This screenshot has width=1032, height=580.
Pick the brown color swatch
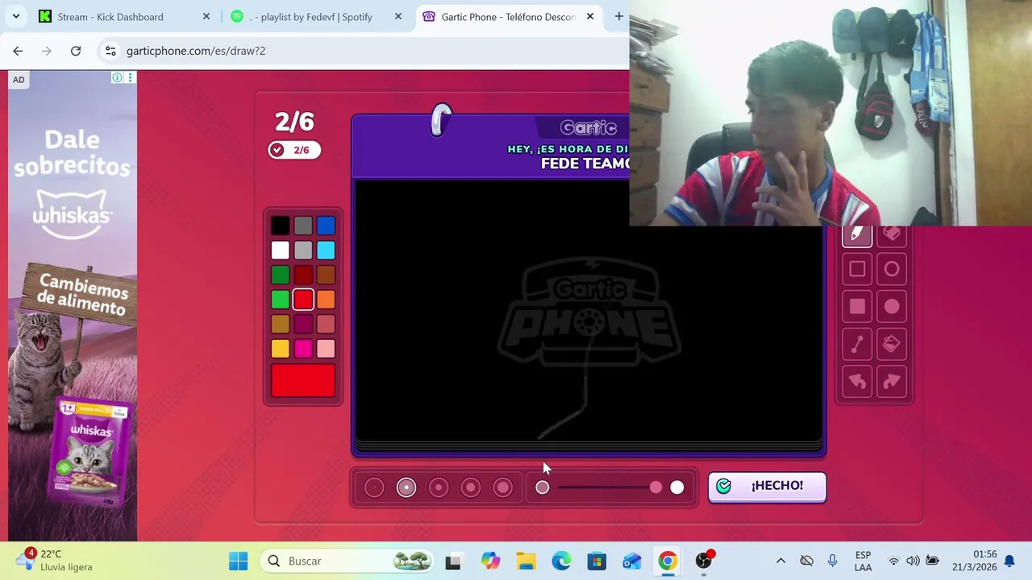point(326,275)
